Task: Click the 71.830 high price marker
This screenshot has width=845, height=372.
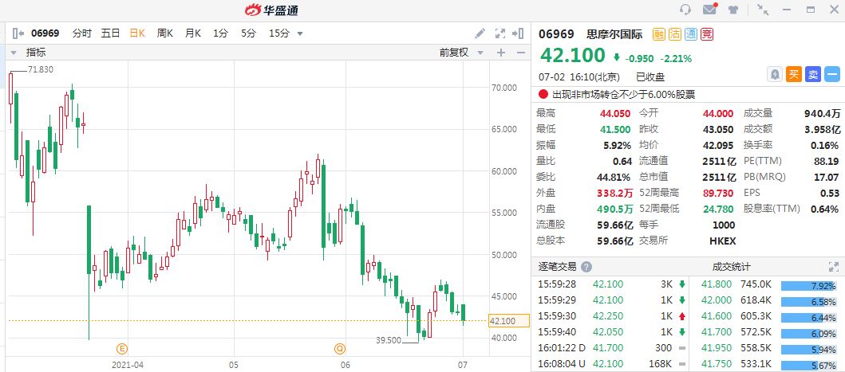Action: 41,69
